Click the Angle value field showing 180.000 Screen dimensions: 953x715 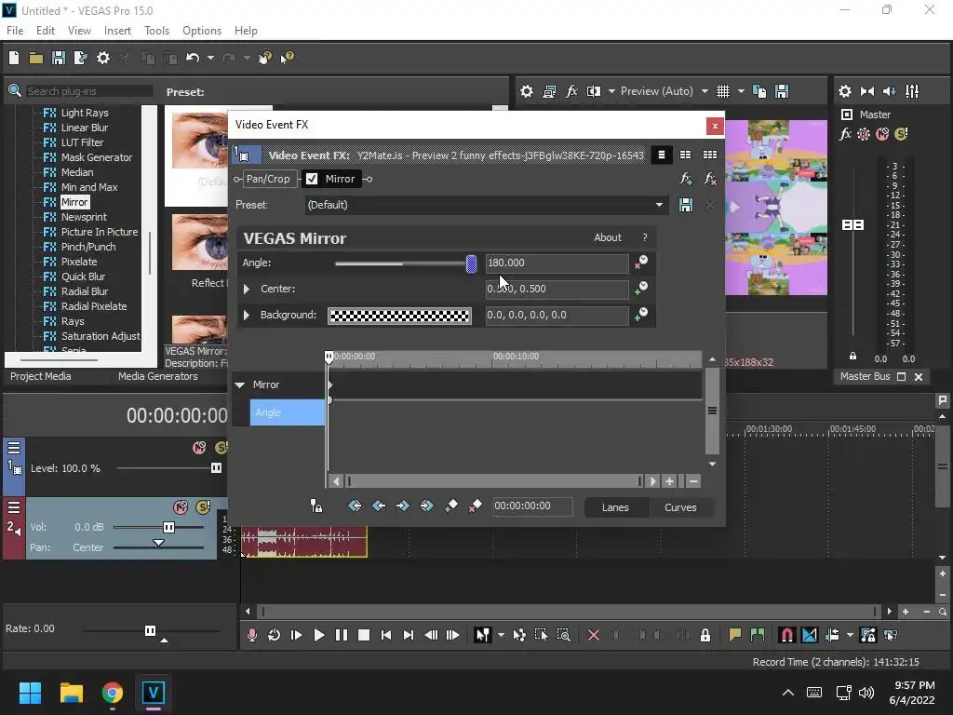click(557, 263)
